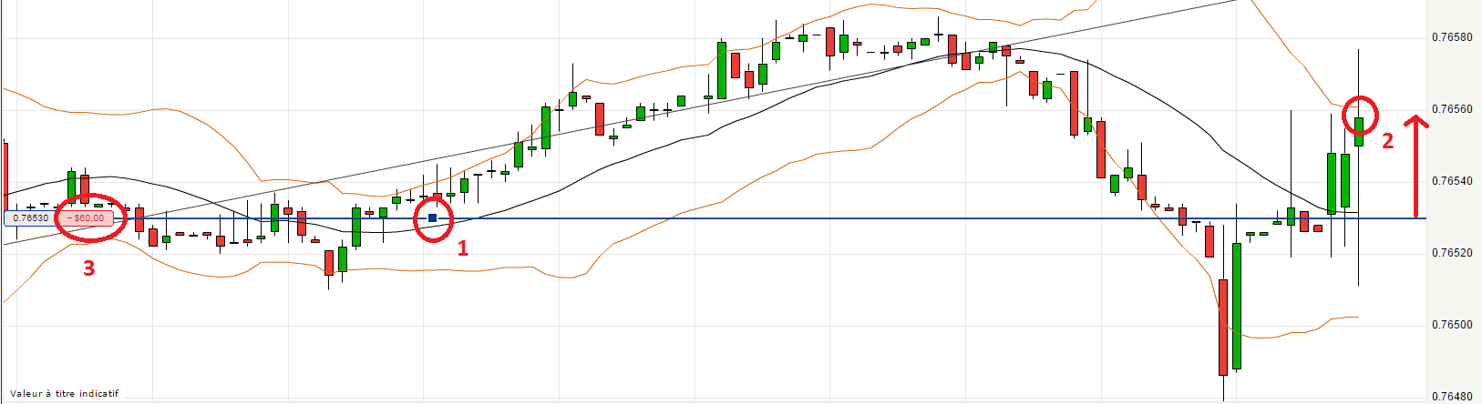This screenshot has height=404, width=1482.
Task: Click the red upward arrow annotation
Action: click(1415, 167)
